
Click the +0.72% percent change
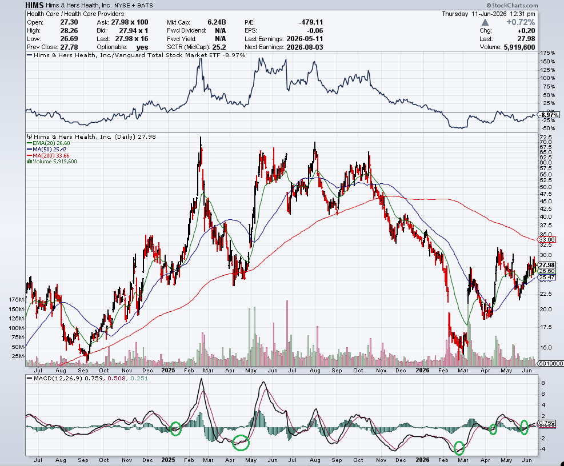[521, 22]
